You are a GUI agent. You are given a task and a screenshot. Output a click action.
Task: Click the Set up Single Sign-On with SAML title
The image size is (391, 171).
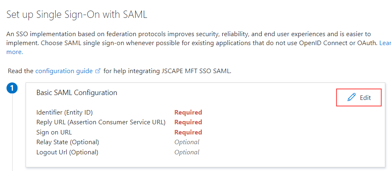[x=76, y=15]
